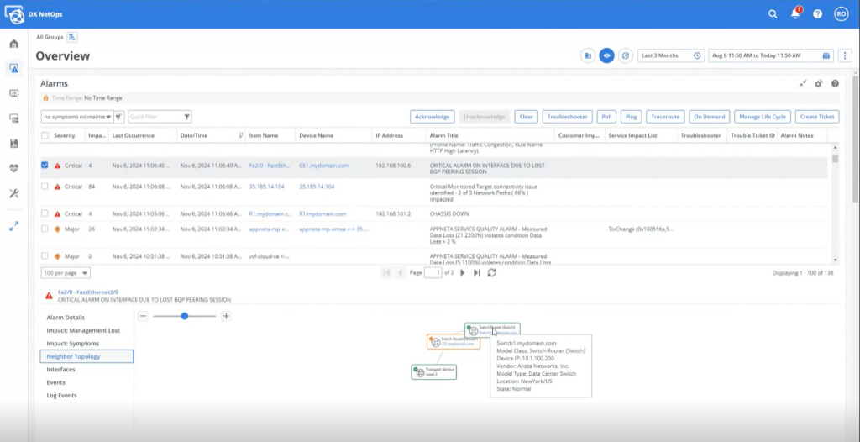Click the refresh icon in table pagination

[x=491, y=272]
